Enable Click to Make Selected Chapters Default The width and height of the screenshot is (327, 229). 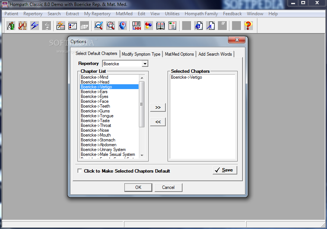click(80, 171)
